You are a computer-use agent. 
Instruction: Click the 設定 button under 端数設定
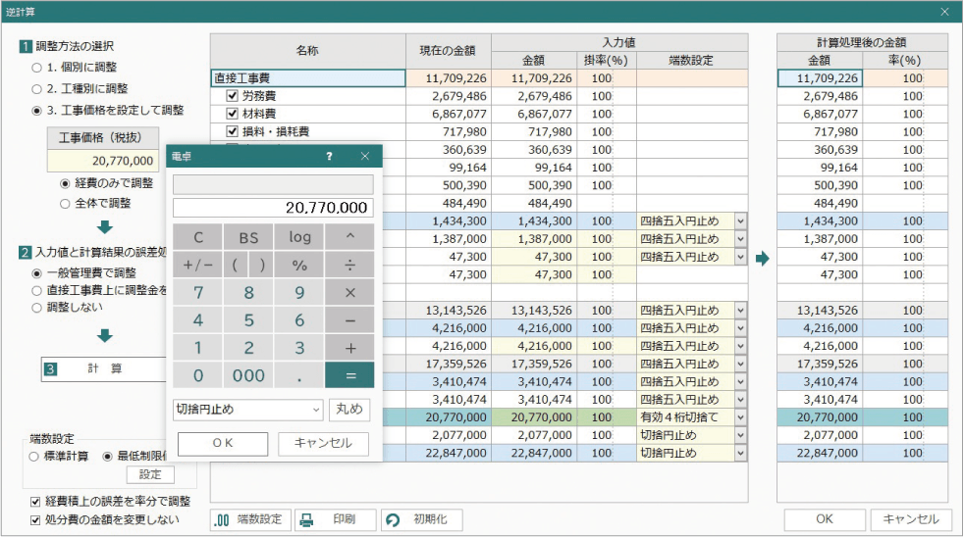150,474
